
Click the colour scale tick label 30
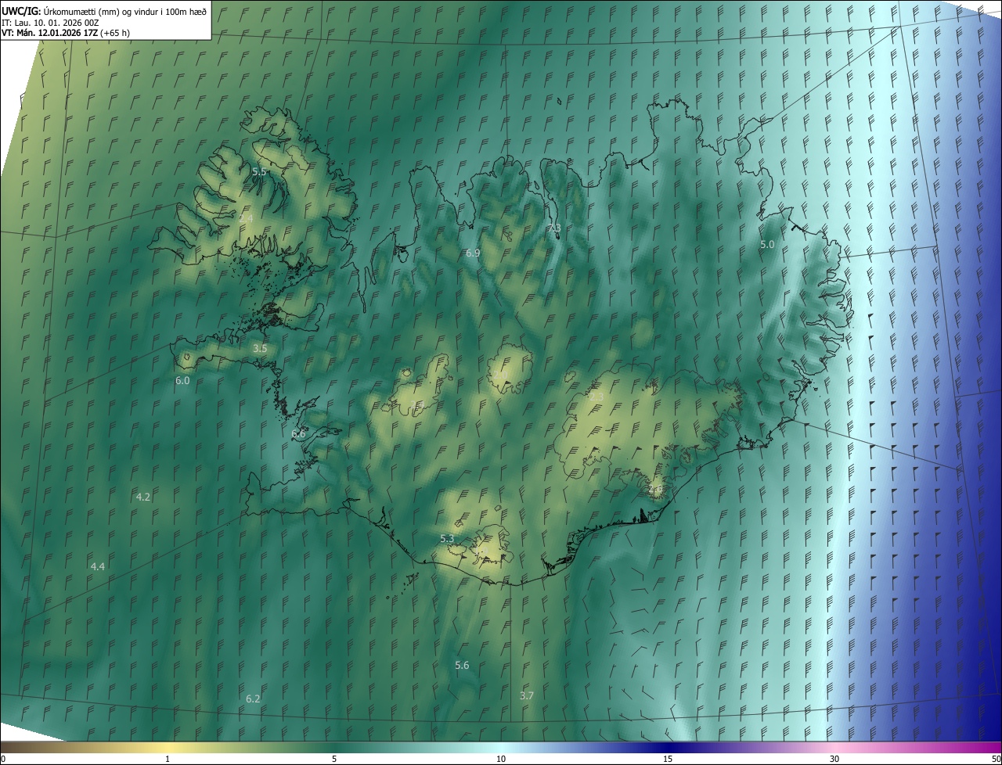pyautogui.click(x=834, y=759)
